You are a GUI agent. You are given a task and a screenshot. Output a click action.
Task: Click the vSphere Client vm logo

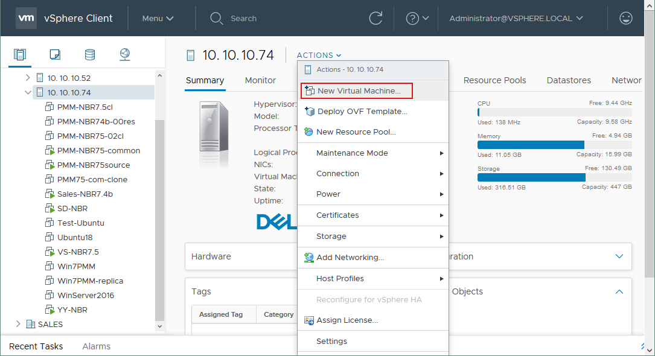pos(26,18)
